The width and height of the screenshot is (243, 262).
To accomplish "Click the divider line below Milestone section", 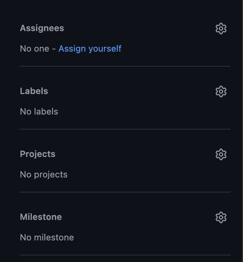I will tap(125, 255).
